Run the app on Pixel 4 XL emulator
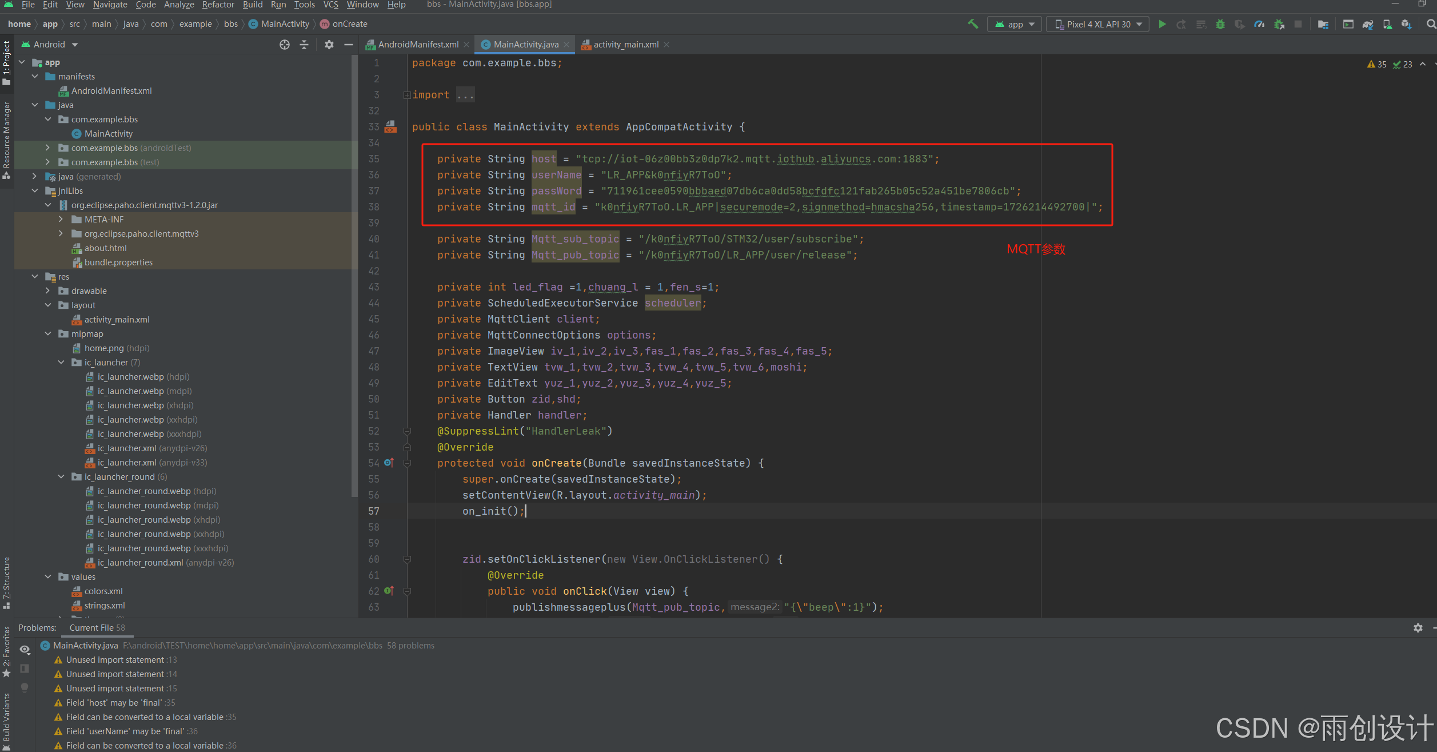This screenshot has height=752, width=1437. (x=1162, y=23)
